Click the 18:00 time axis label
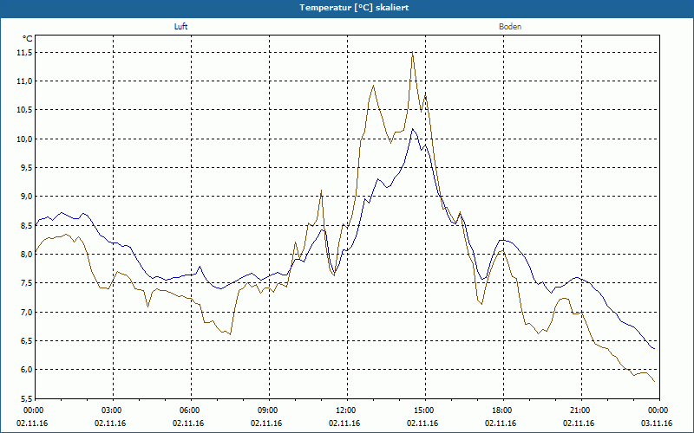The width and height of the screenshot is (694, 433). click(502, 410)
